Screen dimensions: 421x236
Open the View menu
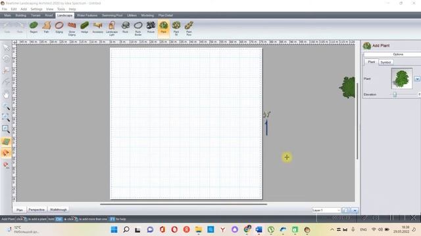point(50,9)
